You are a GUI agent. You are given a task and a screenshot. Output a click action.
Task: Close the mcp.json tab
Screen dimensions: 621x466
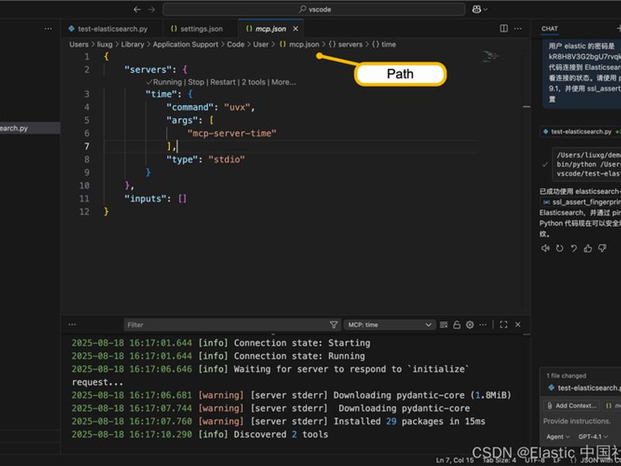pyautogui.click(x=296, y=29)
